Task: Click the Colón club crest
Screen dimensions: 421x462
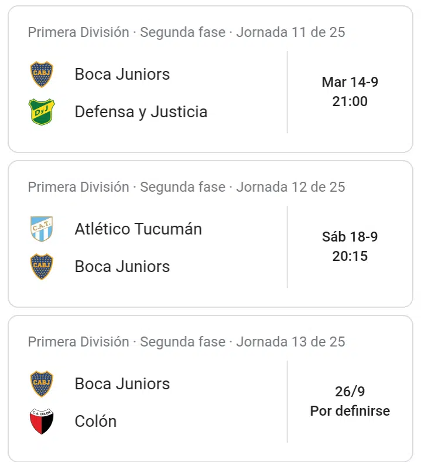Action: (42, 422)
